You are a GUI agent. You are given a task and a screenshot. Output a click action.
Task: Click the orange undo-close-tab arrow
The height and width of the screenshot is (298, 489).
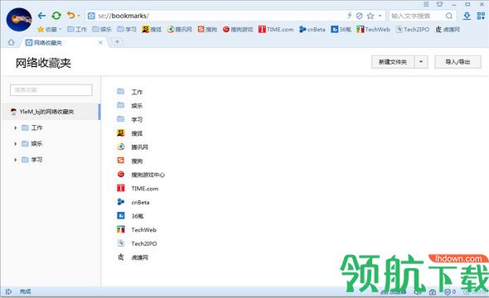(70, 15)
